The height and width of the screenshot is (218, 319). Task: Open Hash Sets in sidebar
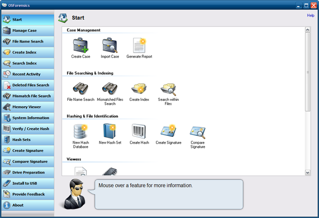click(28, 140)
